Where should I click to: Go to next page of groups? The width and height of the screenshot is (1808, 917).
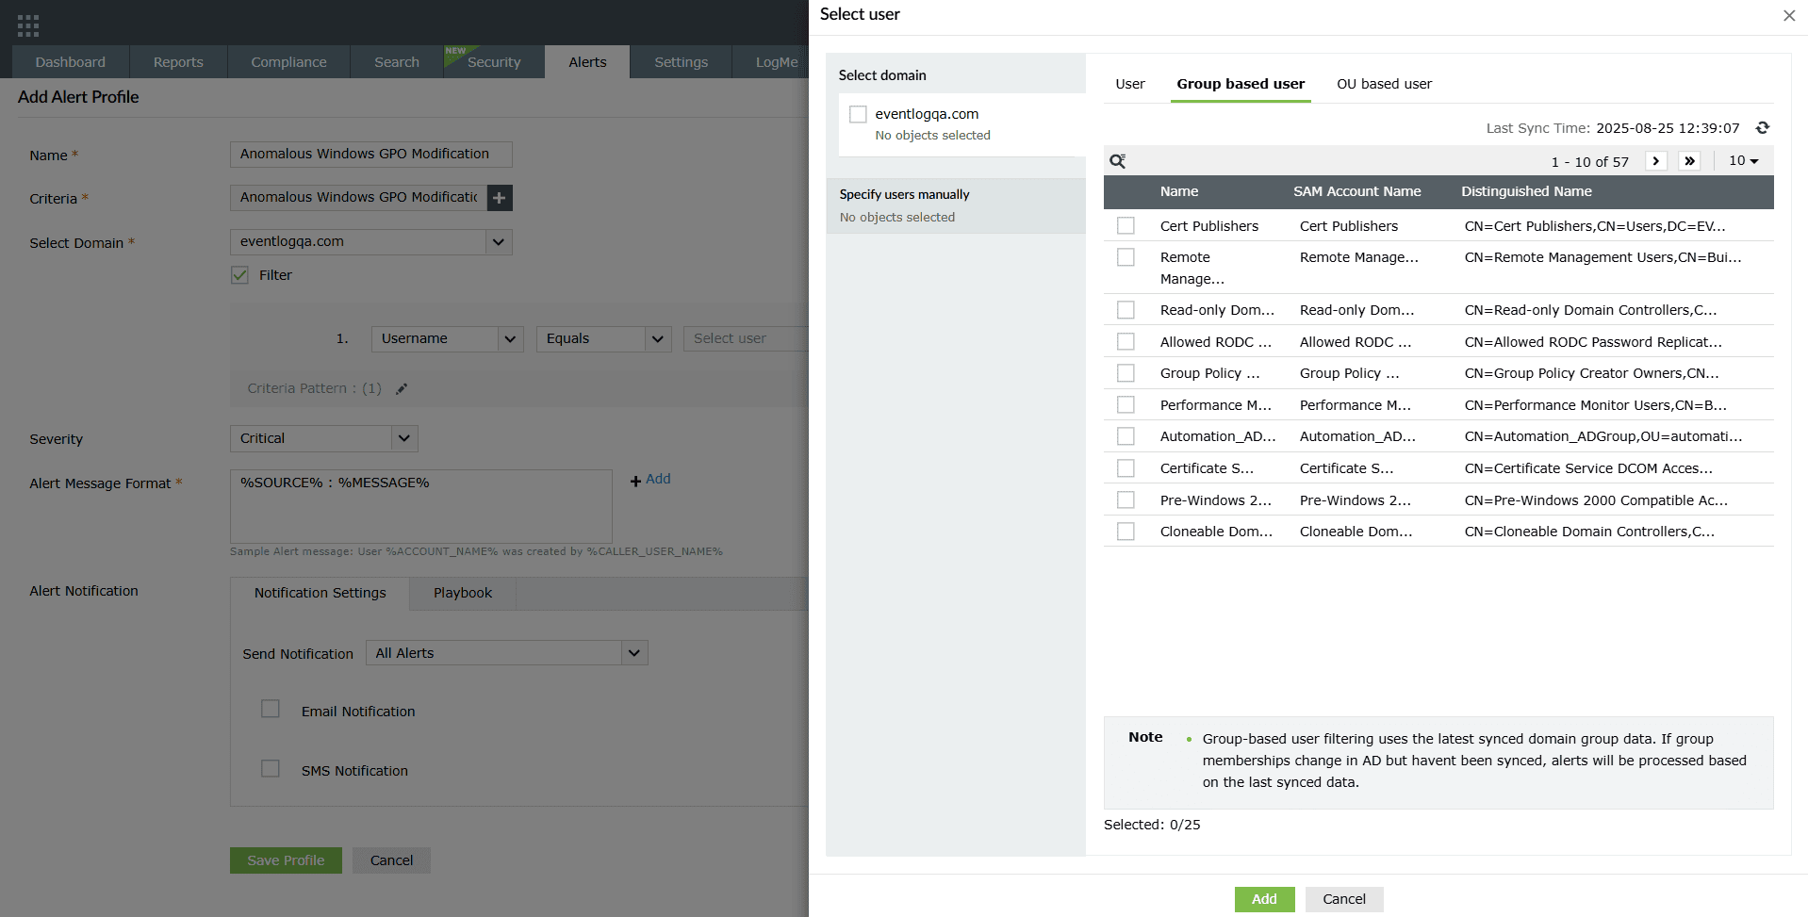tap(1656, 161)
